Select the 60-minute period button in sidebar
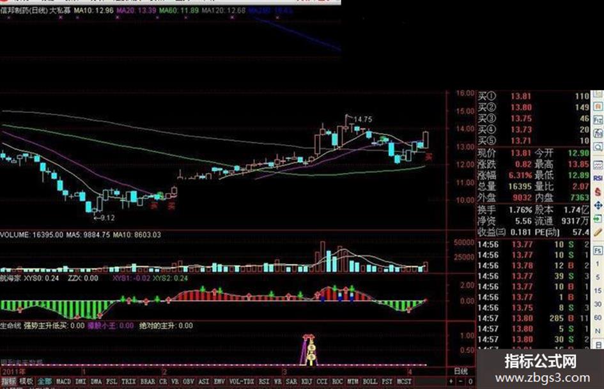 (598, 317)
